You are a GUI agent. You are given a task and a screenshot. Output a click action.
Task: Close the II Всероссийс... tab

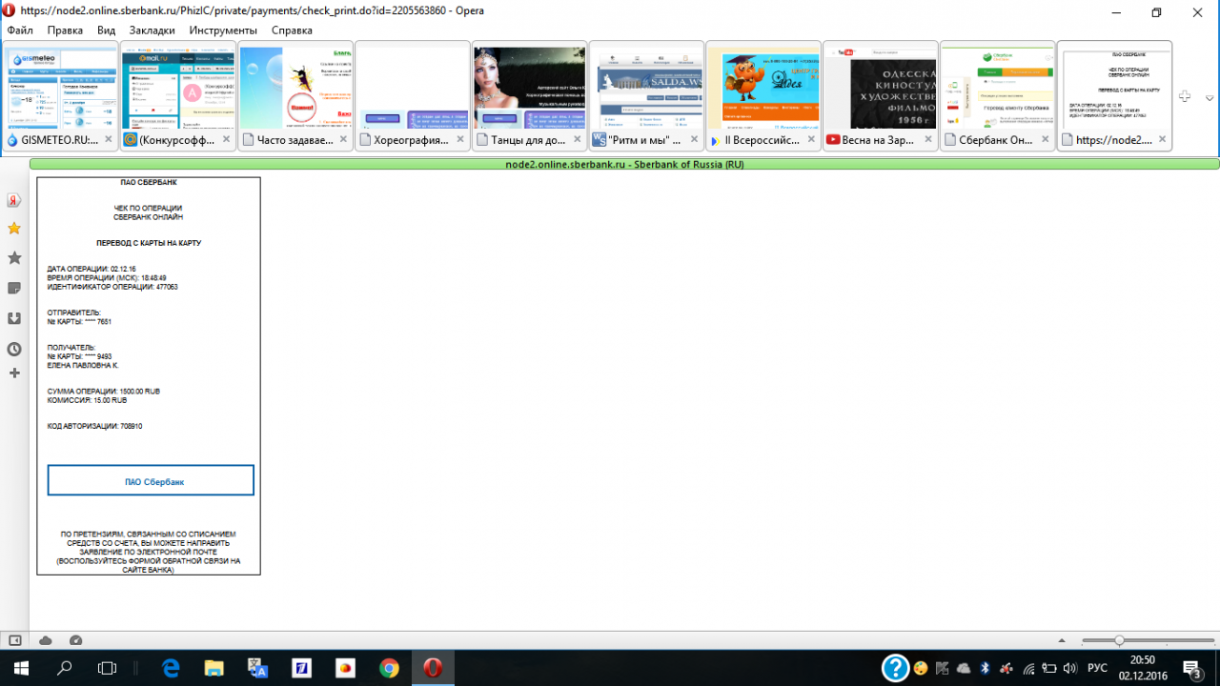point(812,139)
